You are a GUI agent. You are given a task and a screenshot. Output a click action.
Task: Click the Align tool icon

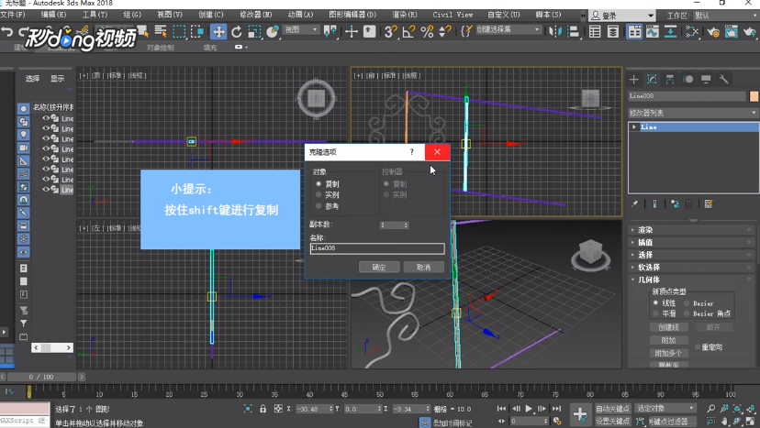[x=574, y=32]
